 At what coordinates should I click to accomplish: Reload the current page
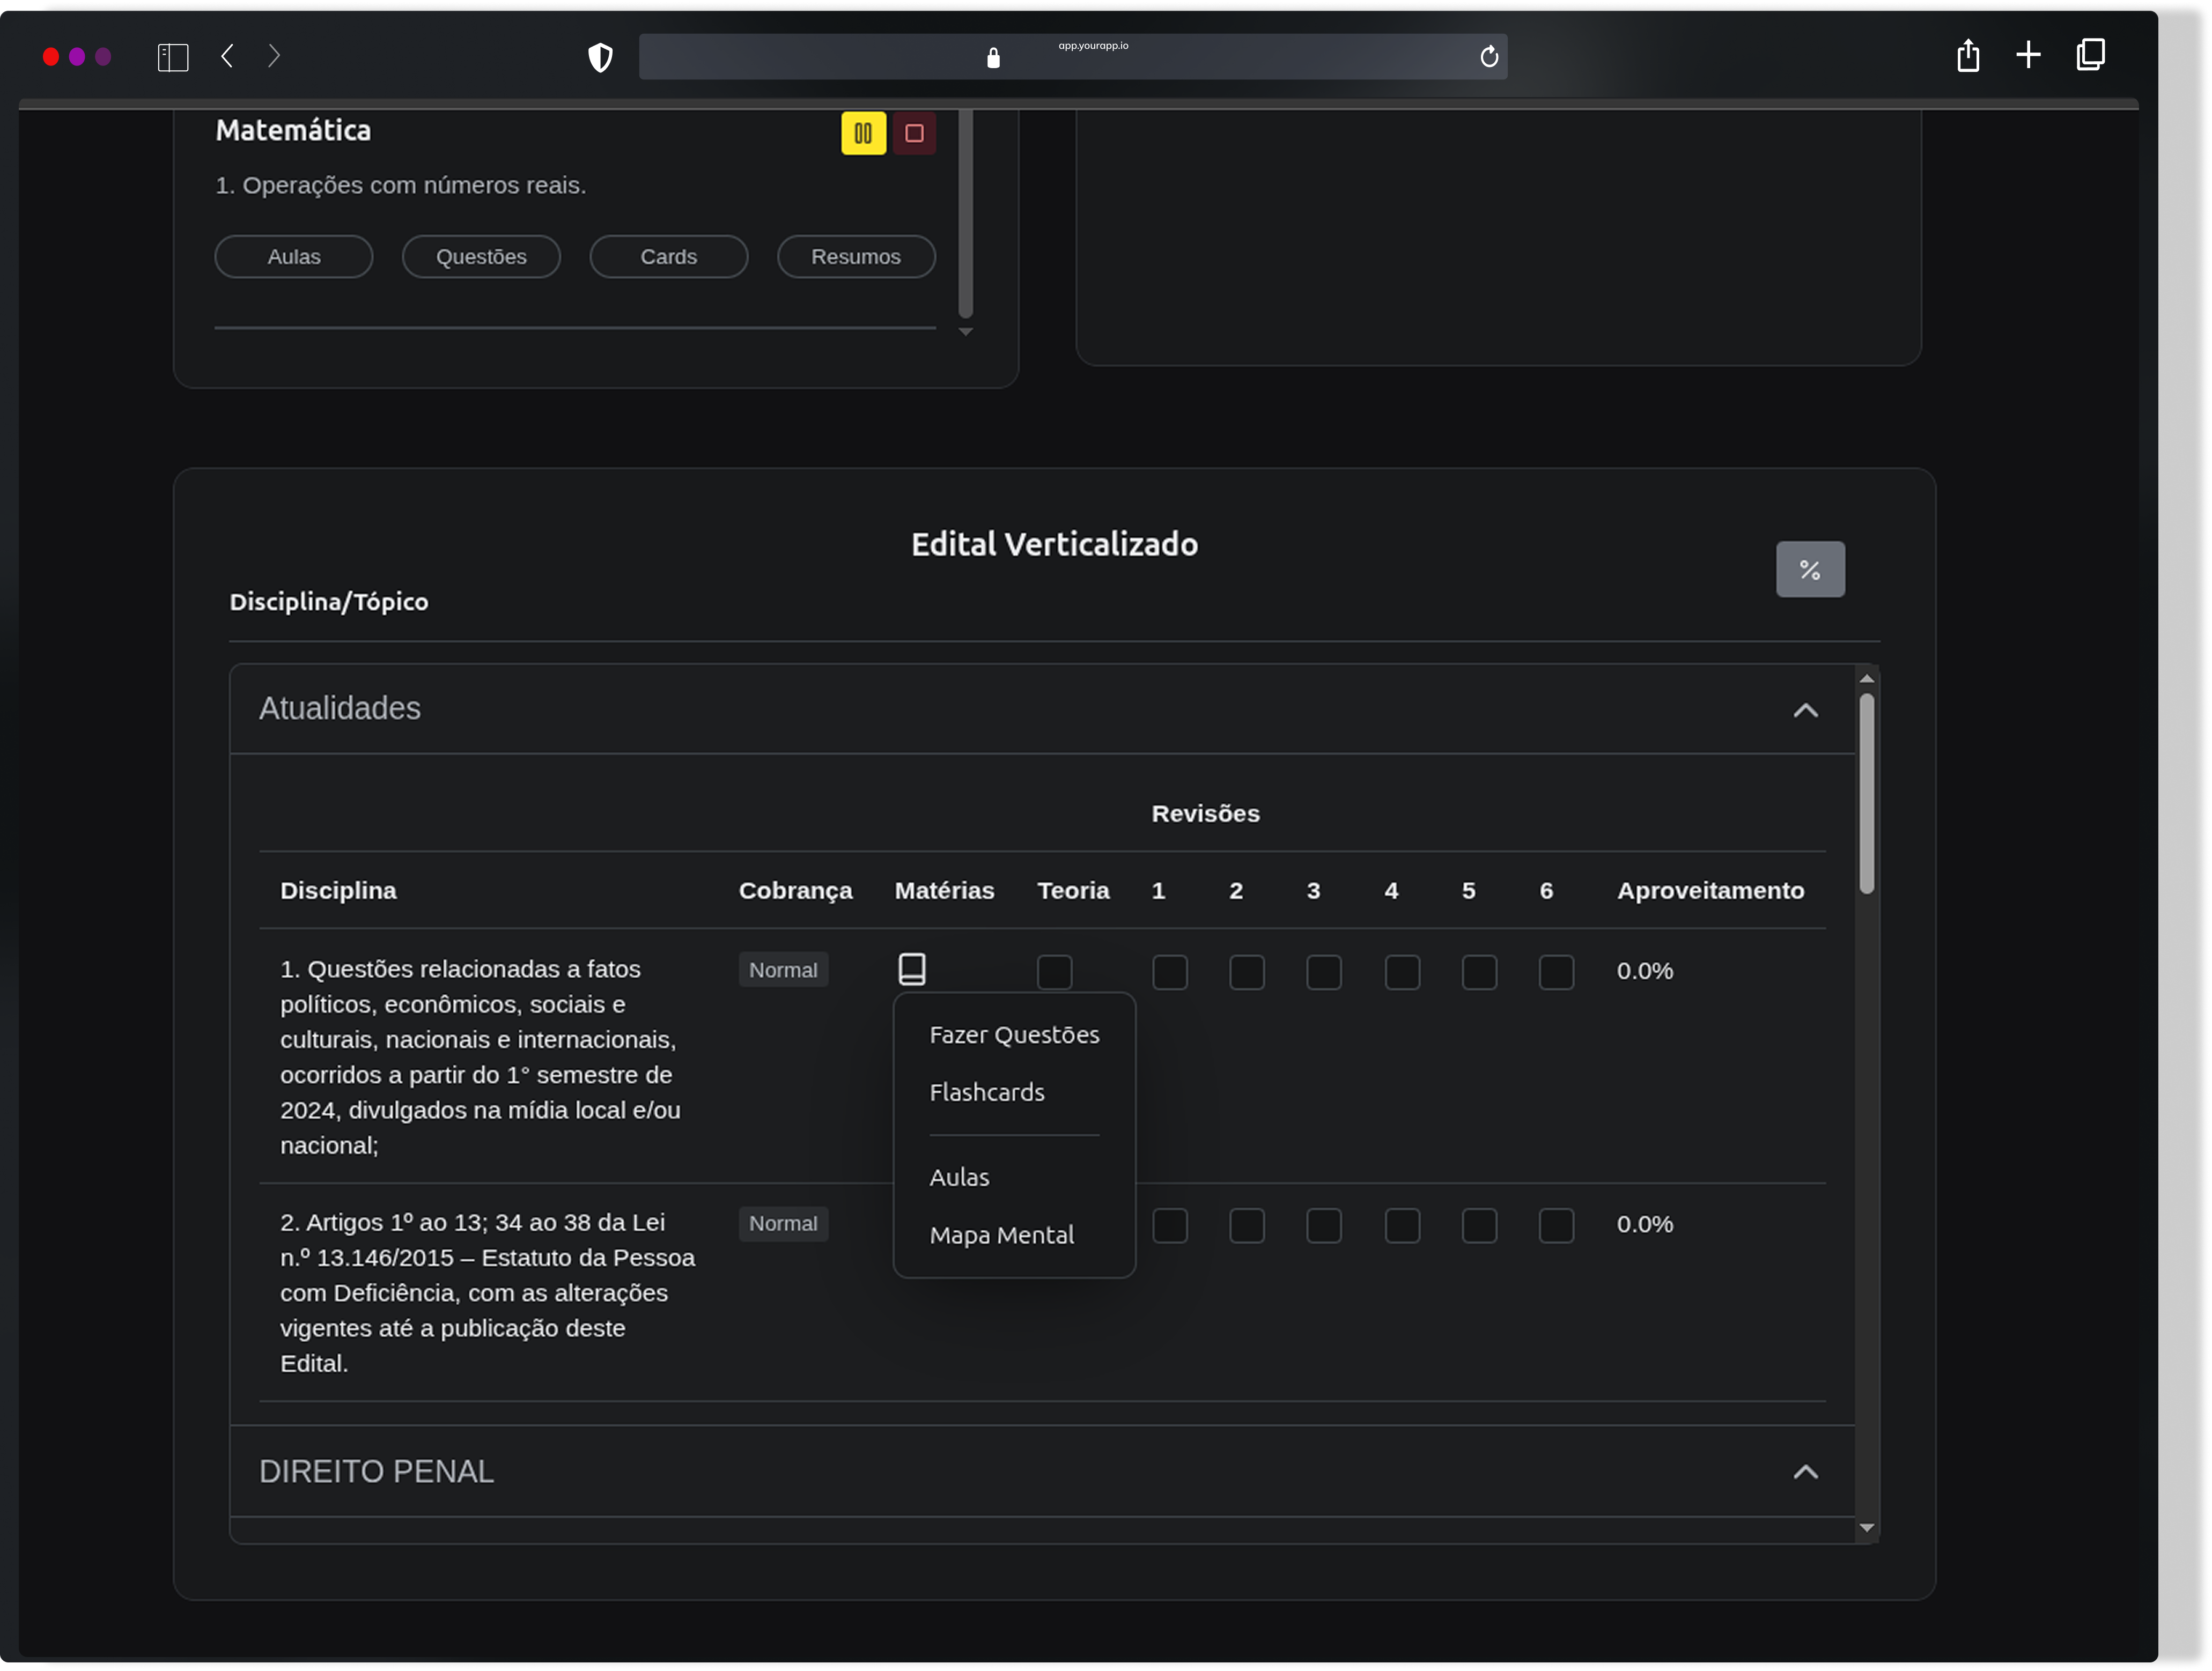pyautogui.click(x=1489, y=57)
